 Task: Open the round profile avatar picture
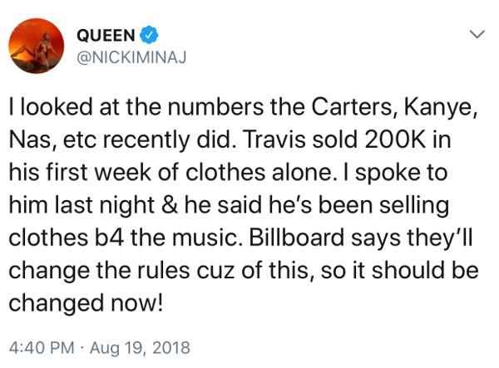tap(37, 46)
